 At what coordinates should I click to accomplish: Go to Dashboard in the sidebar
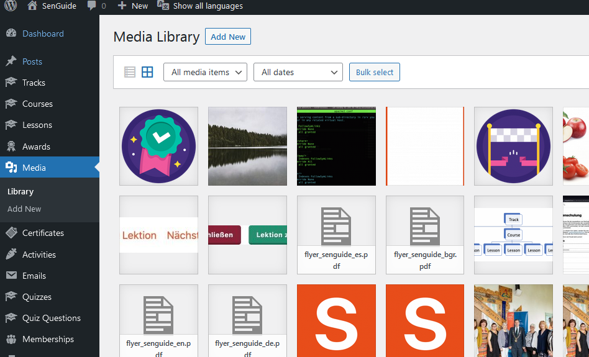[x=43, y=34]
